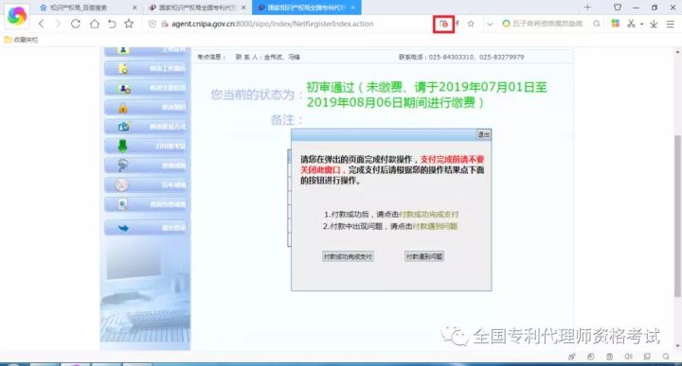Screen dimensions: 682x366
Task: Open dropdown dot beside scissors icon
Action: [641, 25]
